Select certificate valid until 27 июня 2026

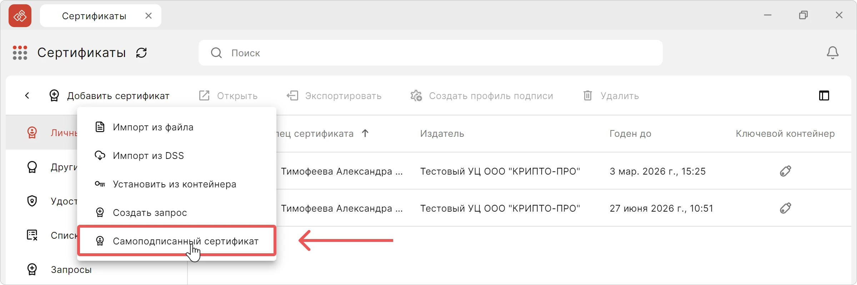click(x=661, y=208)
